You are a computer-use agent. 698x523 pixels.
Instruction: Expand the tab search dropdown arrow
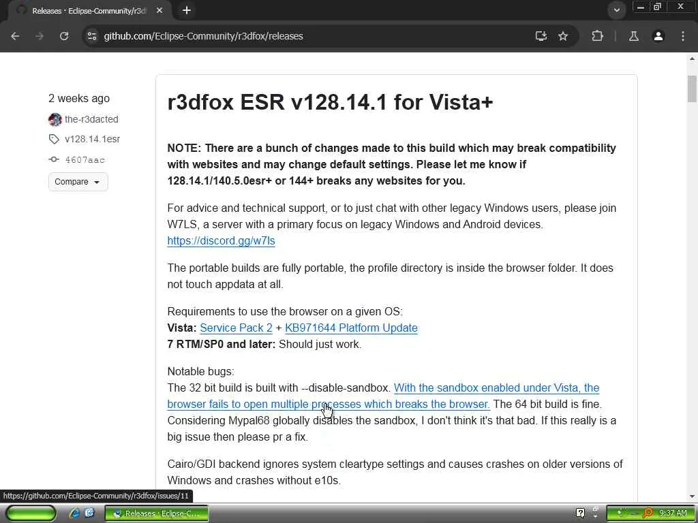616,10
